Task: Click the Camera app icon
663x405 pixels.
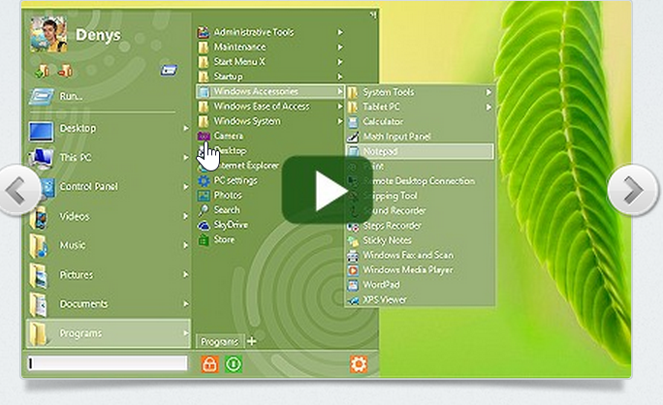Action: coord(204,136)
